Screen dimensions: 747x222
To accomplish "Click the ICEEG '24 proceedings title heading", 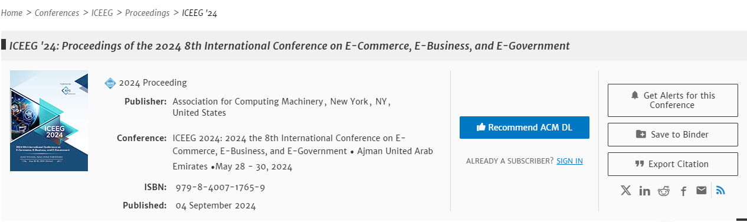I will point(290,45).
